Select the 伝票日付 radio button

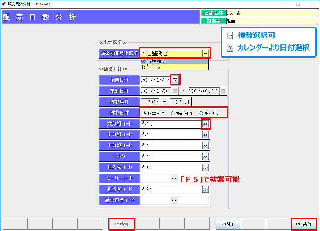pyautogui.click(x=144, y=113)
